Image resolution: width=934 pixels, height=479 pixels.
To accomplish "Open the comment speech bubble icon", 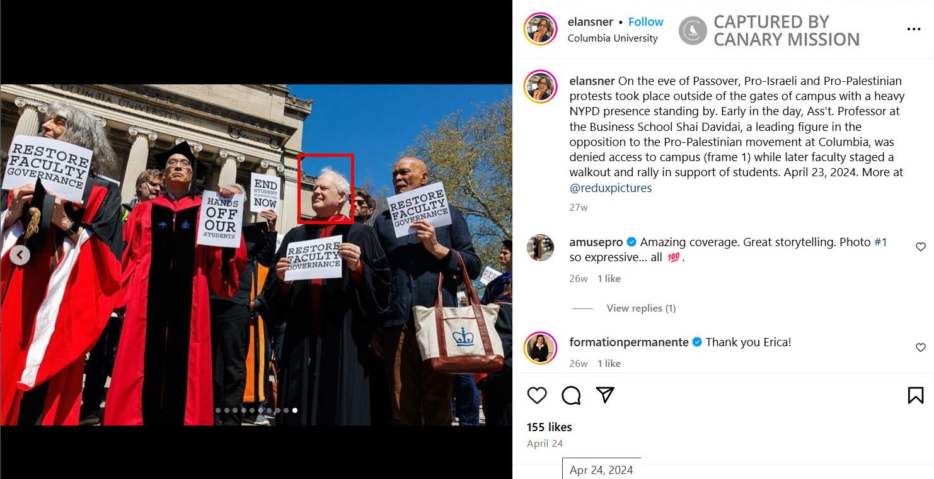I will [571, 395].
